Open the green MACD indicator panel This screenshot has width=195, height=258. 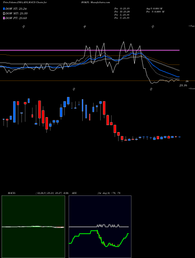pos(33,227)
